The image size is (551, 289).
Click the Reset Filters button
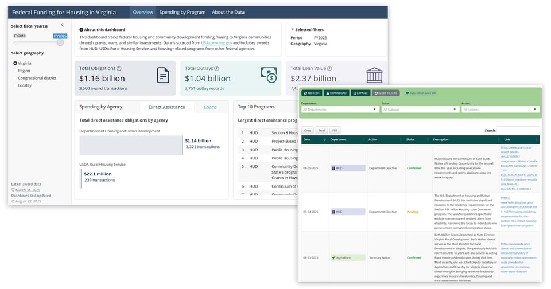(x=386, y=93)
